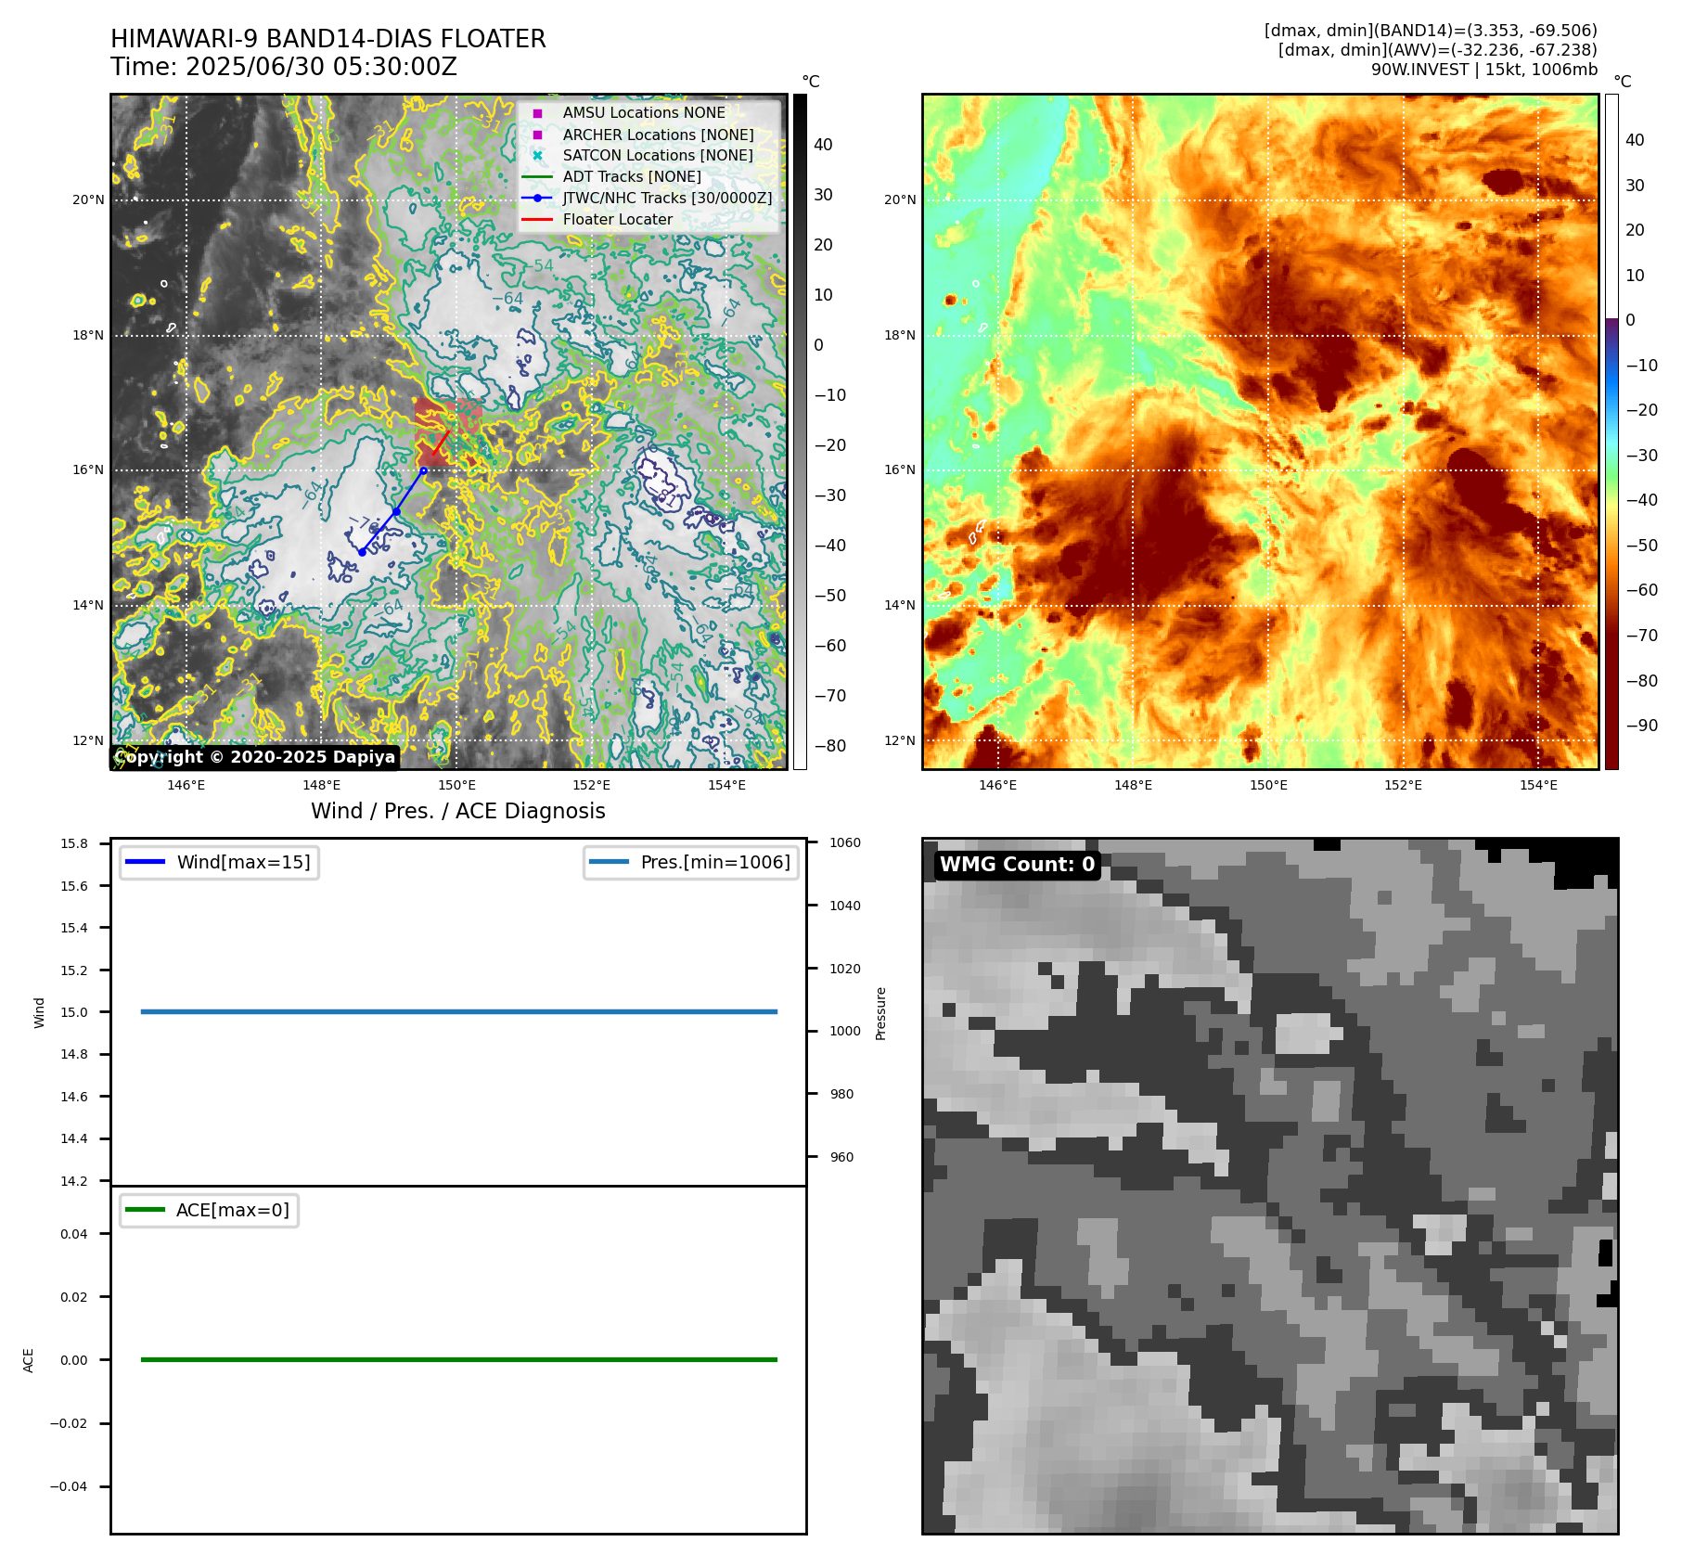The width and height of the screenshot is (1682, 1568).
Task: Click the AWV dmax dmin readout text
Action: [x=1438, y=50]
